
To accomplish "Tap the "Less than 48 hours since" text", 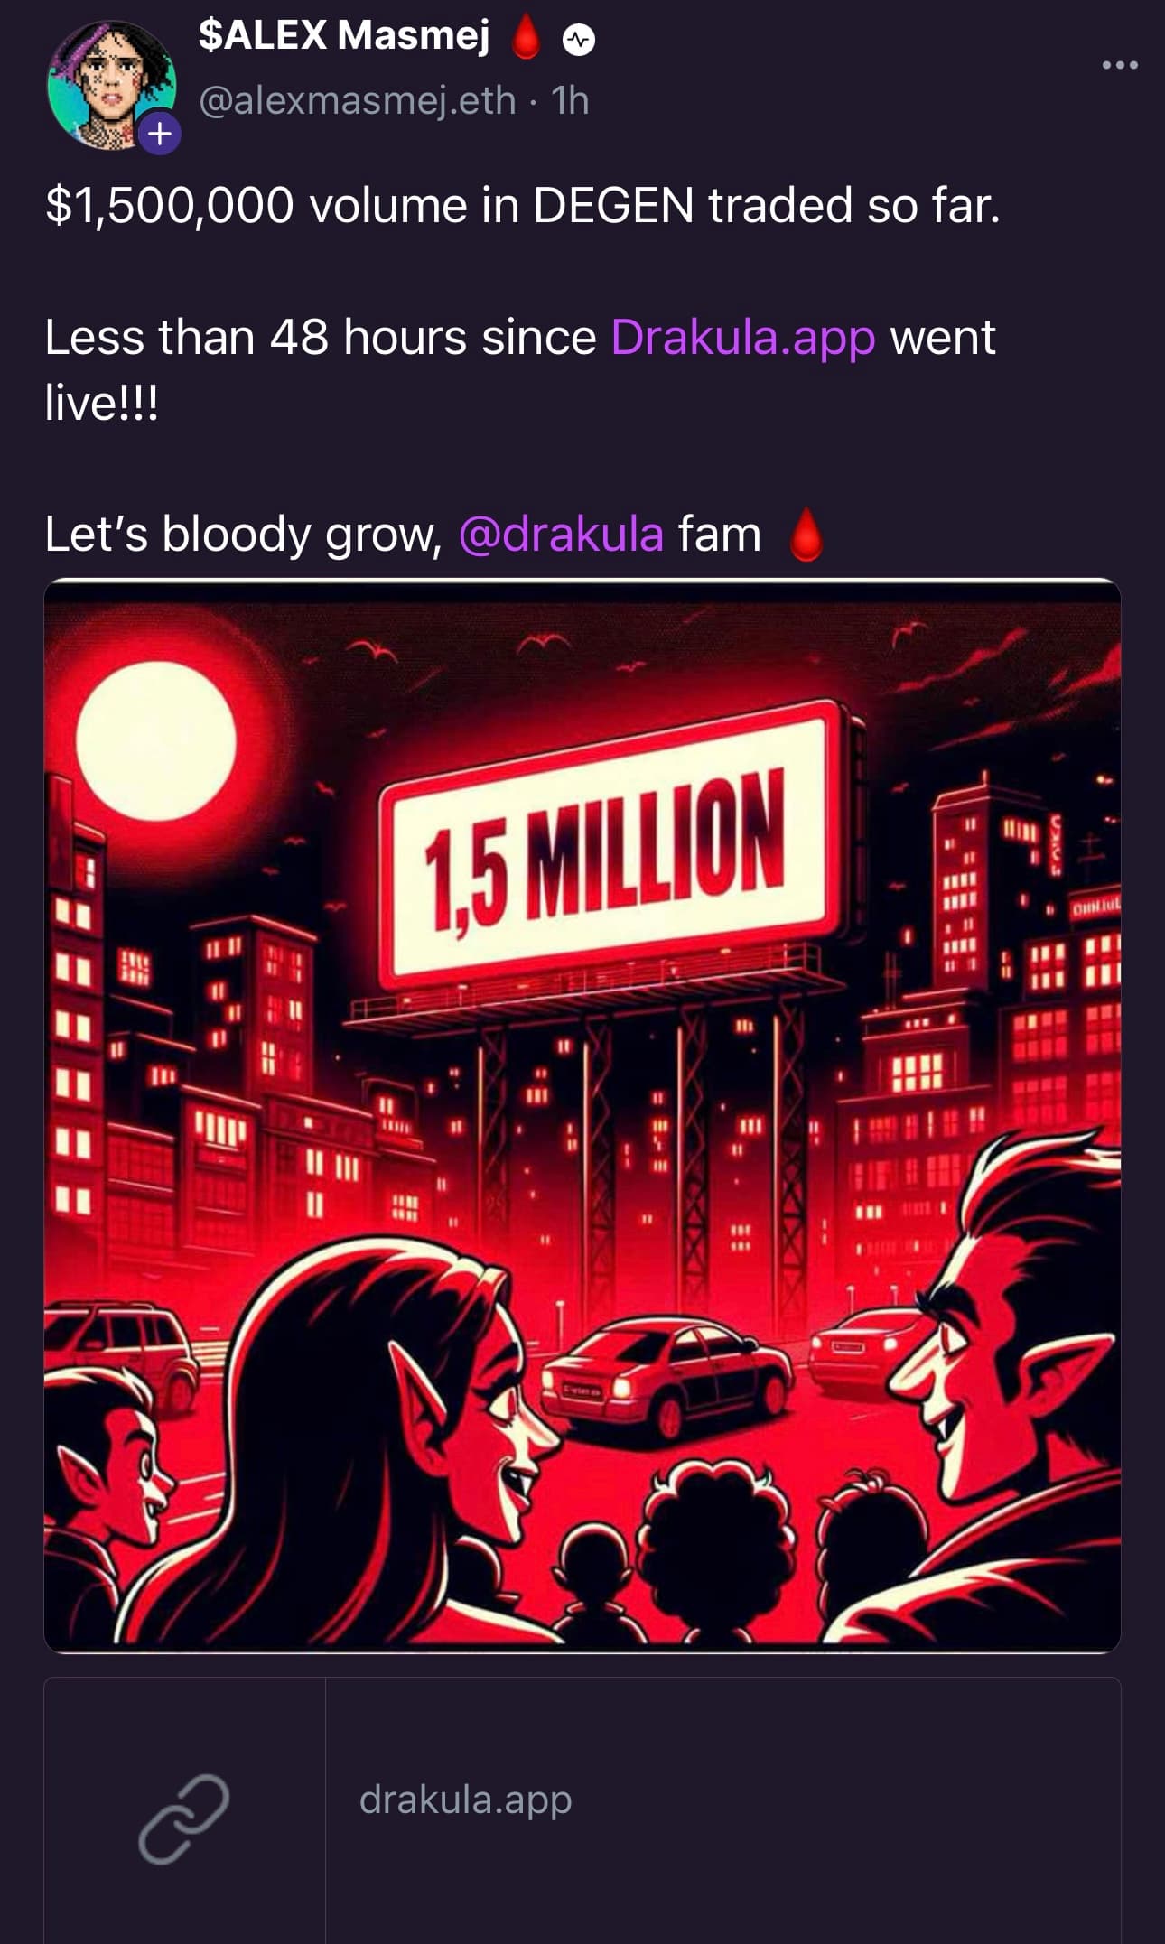I will point(321,337).
